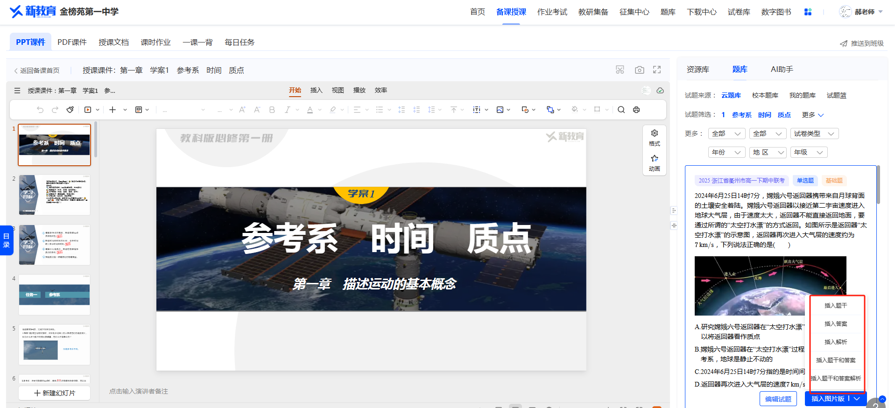The width and height of the screenshot is (895, 408).
Task: Click the 编辑试题 button
Action: tap(778, 399)
